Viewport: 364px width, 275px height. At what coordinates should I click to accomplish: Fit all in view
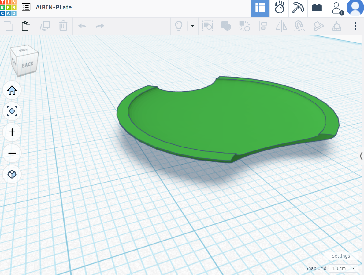[12, 111]
